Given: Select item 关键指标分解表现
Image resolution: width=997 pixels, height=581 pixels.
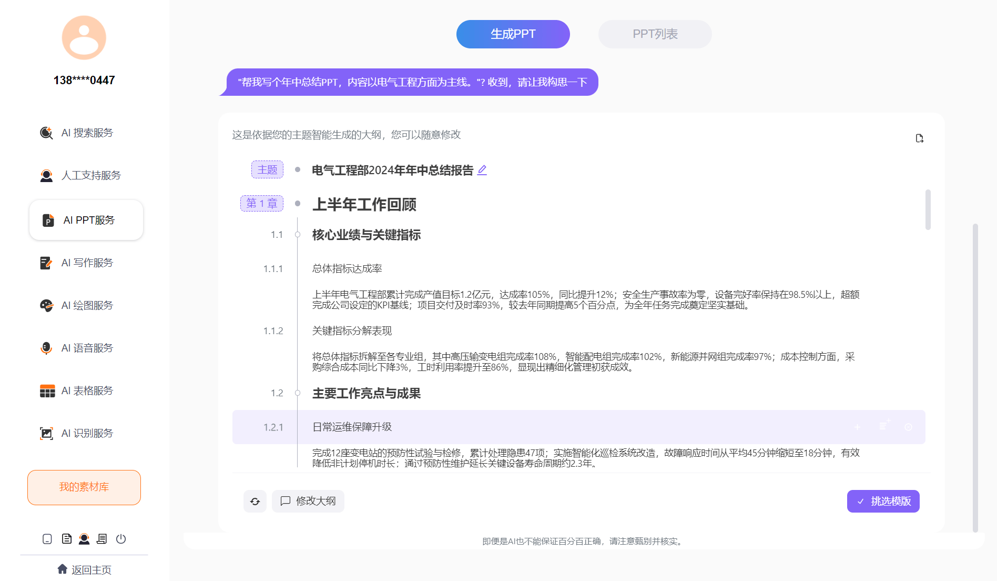Looking at the screenshot, I should point(352,330).
